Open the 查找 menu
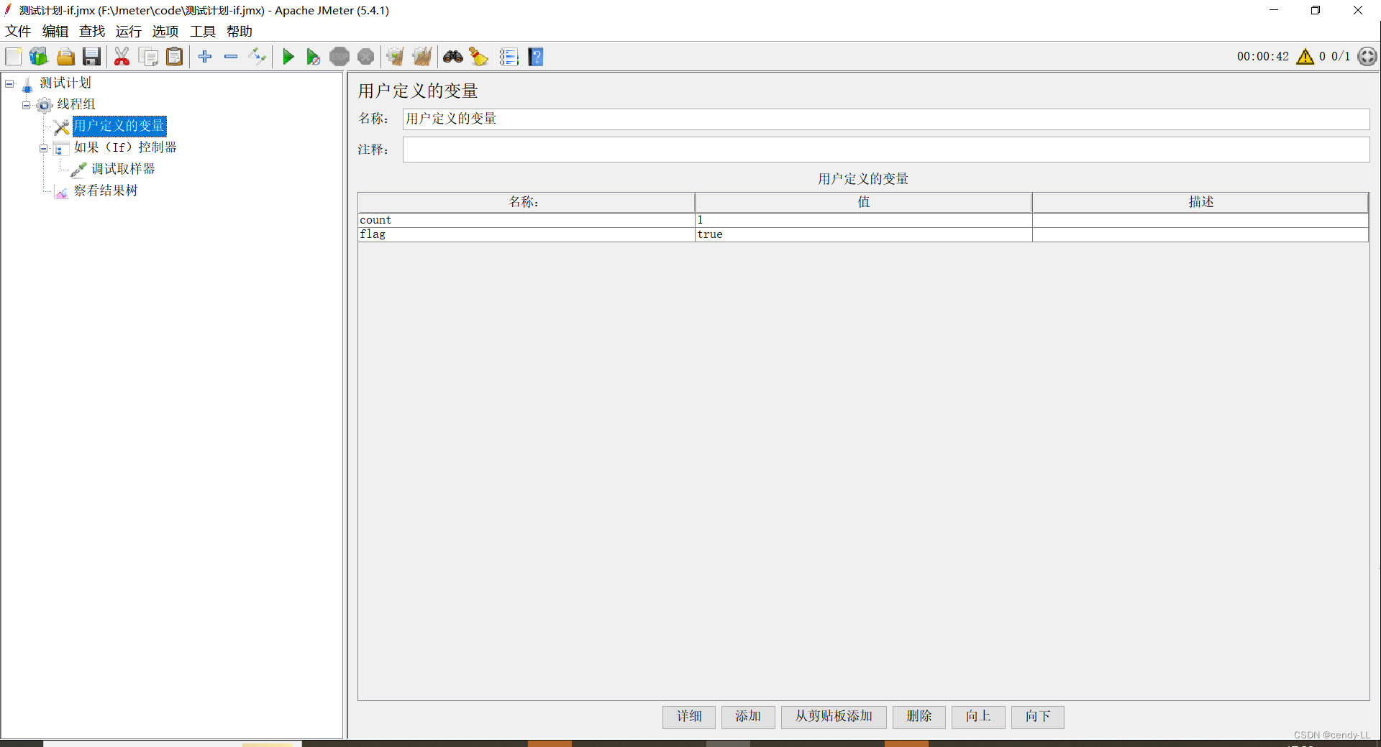The height and width of the screenshot is (747, 1381). [x=92, y=32]
